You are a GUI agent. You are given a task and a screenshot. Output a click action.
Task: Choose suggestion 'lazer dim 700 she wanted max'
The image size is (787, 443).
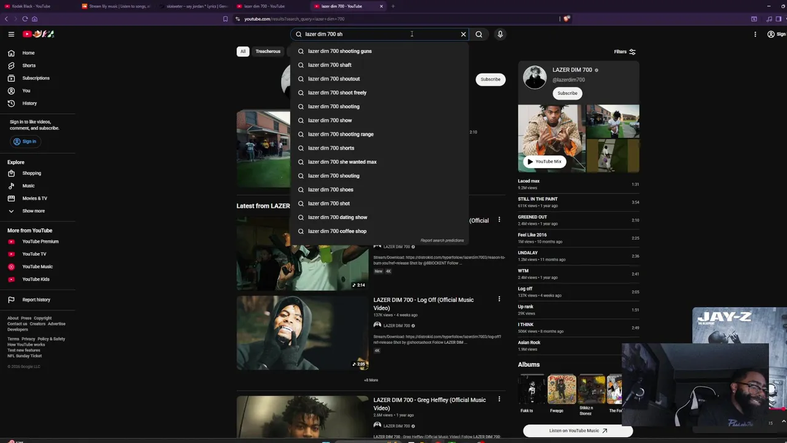(x=379, y=162)
